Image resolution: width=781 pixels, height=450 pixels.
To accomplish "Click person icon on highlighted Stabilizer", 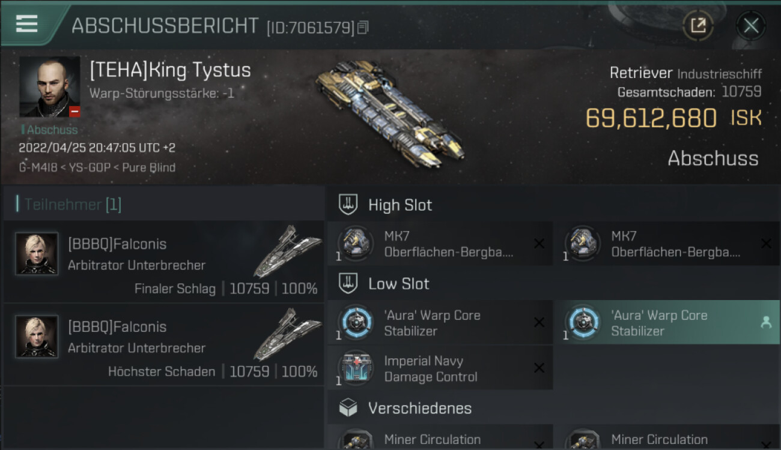I will [x=766, y=323].
